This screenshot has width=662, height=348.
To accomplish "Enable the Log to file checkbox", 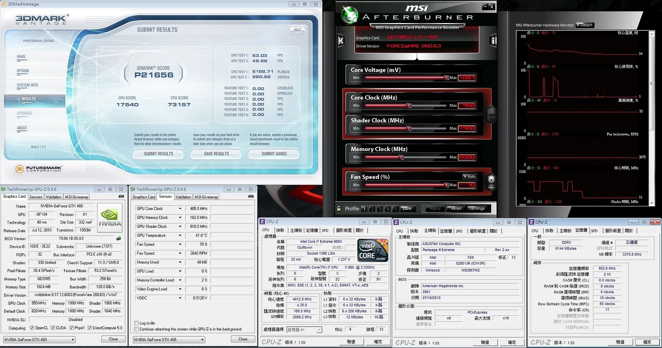I will click(137, 323).
